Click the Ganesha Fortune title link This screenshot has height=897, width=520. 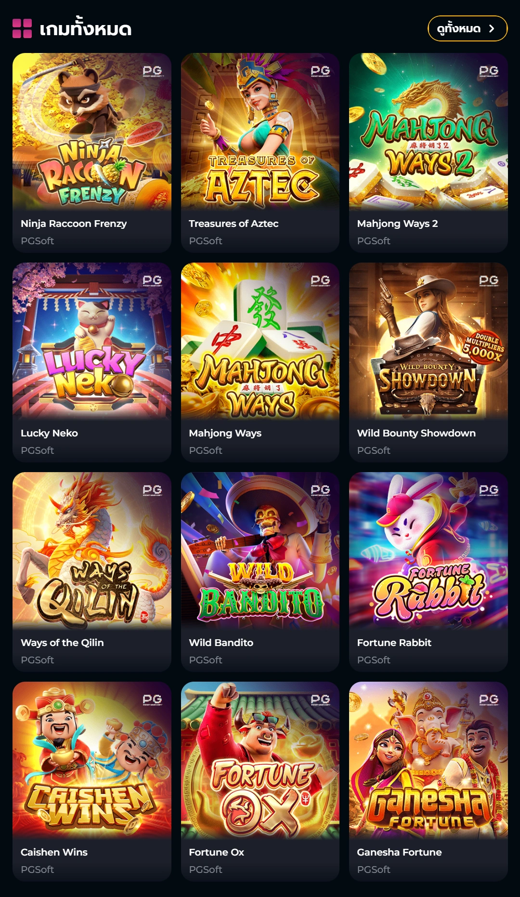pyautogui.click(x=399, y=852)
